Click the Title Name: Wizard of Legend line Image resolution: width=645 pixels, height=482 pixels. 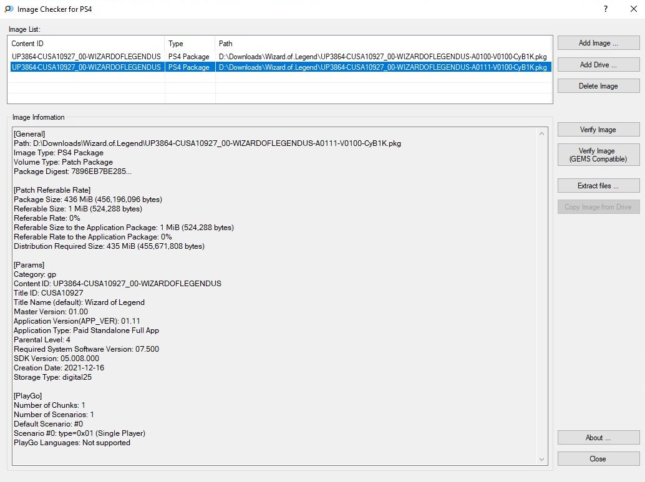(79, 302)
